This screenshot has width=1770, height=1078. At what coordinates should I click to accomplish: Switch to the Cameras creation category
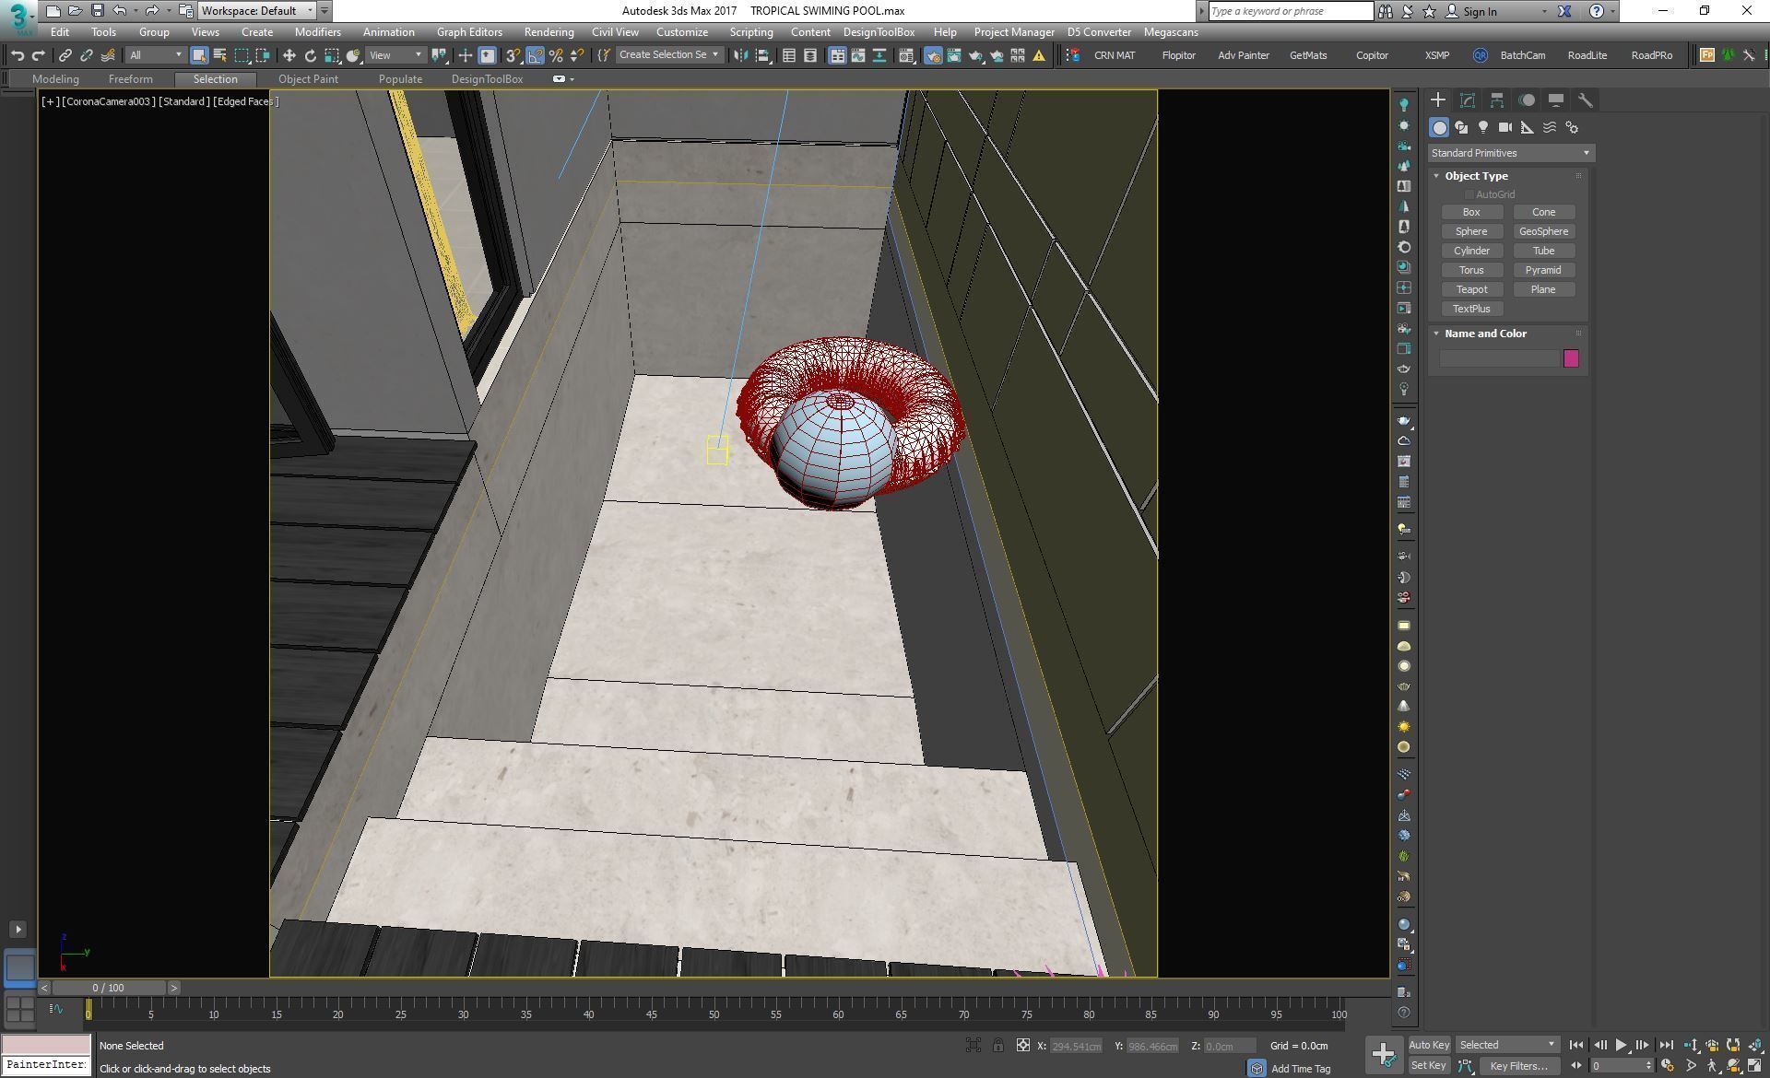(x=1505, y=127)
